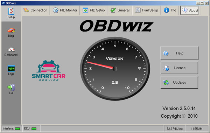Switch to the PID Monitor tab
The width and height of the screenshot is (210, 133).
(65, 10)
